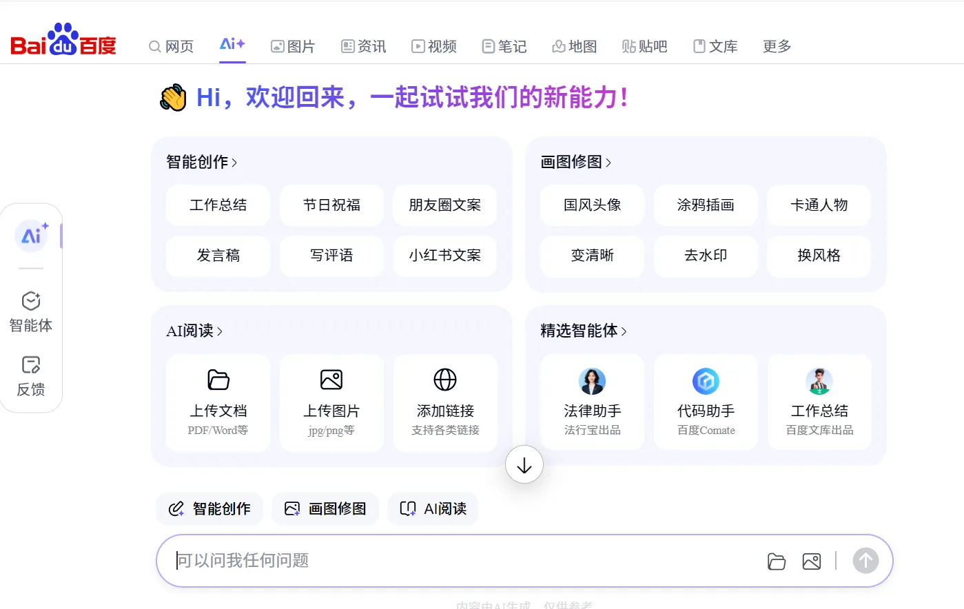Open the 代码助手 agent
The height and width of the screenshot is (609, 964).
tap(706, 402)
